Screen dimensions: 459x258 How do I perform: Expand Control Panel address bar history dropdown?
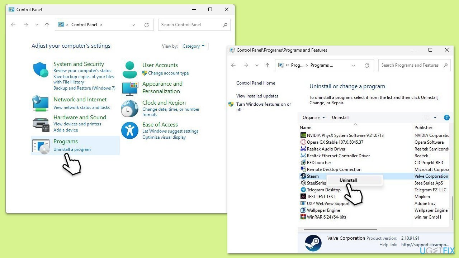[x=133, y=25]
